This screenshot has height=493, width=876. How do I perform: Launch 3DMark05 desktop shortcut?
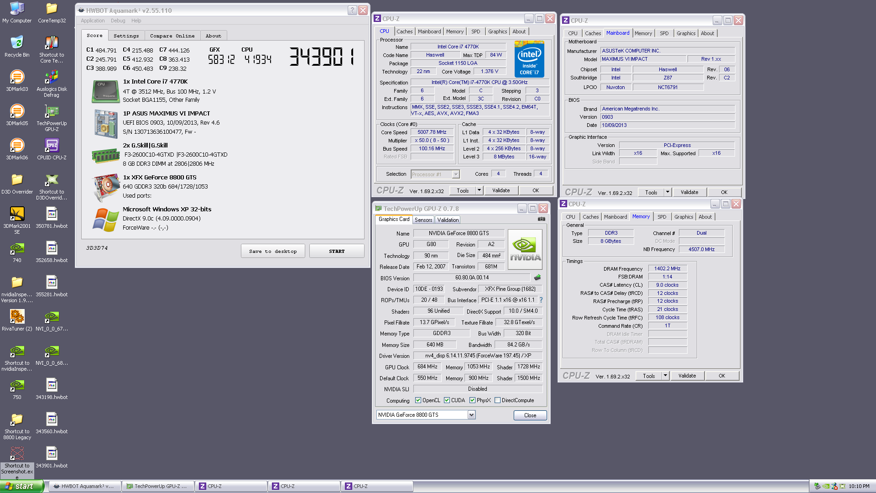click(x=17, y=115)
